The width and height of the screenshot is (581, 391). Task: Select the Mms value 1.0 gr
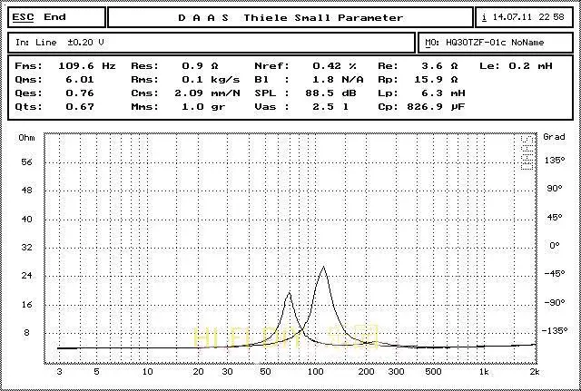(203, 107)
